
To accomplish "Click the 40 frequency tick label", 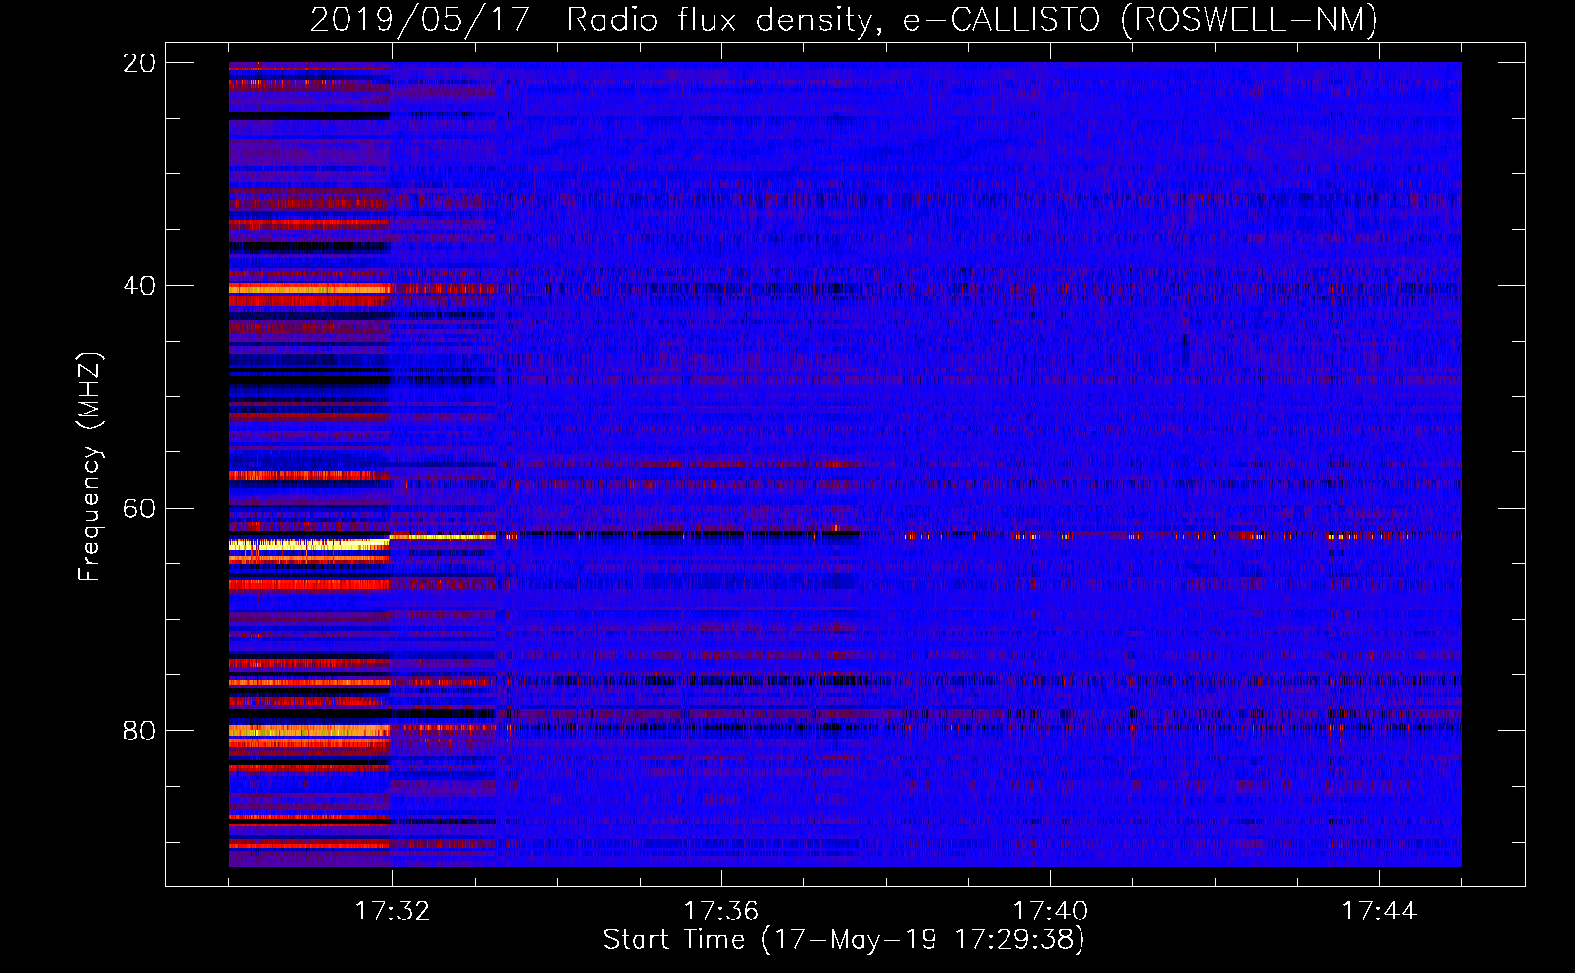I will pos(139,286).
